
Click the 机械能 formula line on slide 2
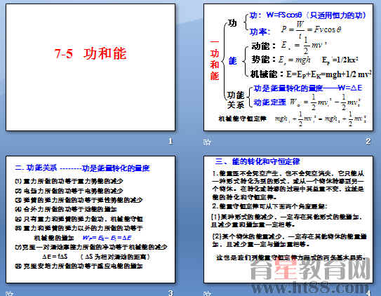click(x=311, y=74)
